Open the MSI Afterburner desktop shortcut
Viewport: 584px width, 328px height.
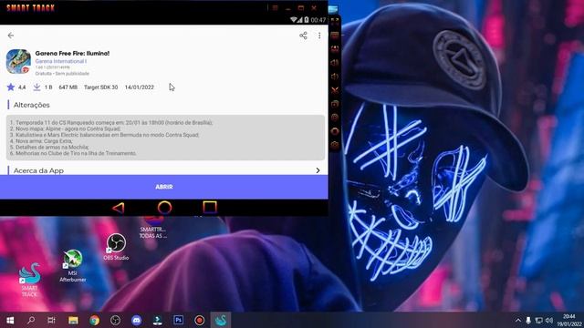click(73, 265)
